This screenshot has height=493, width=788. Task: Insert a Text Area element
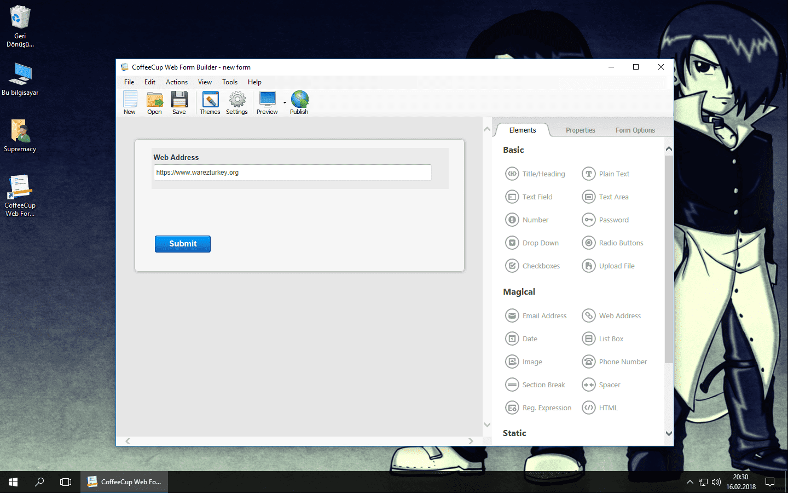coord(605,197)
